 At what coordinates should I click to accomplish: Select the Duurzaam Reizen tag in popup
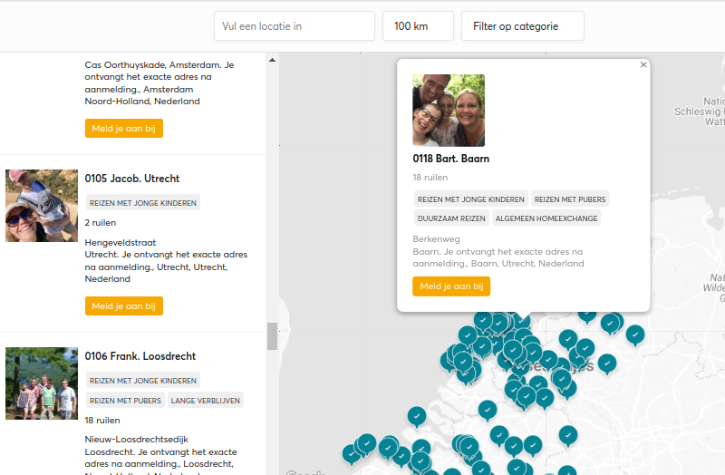click(451, 218)
